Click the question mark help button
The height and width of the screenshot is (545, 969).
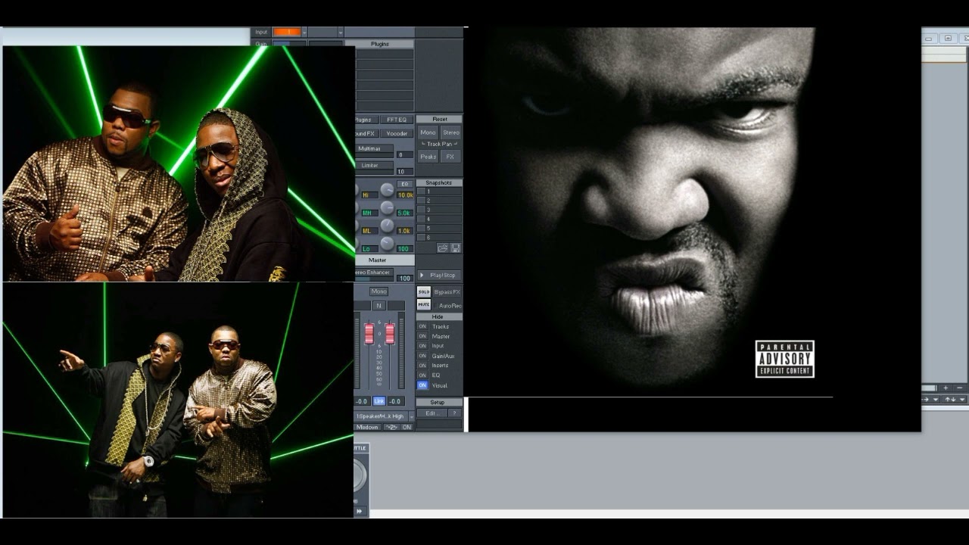tap(454, 413)
